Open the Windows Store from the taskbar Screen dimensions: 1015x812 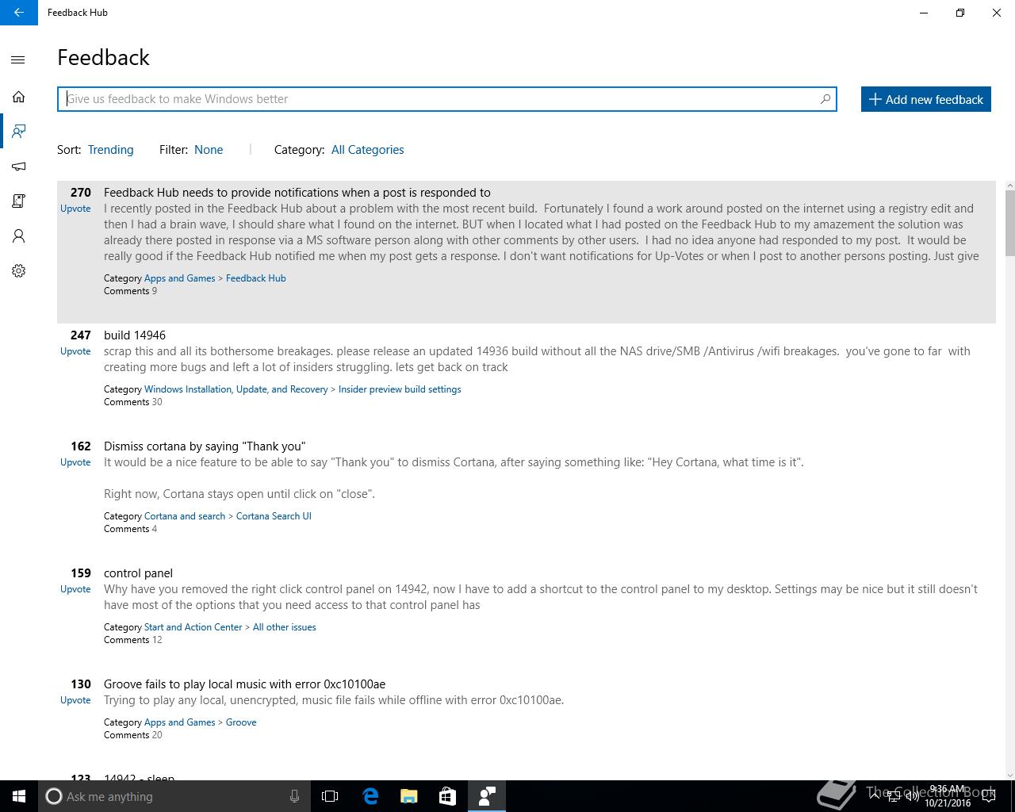click(x=447, y=796)
